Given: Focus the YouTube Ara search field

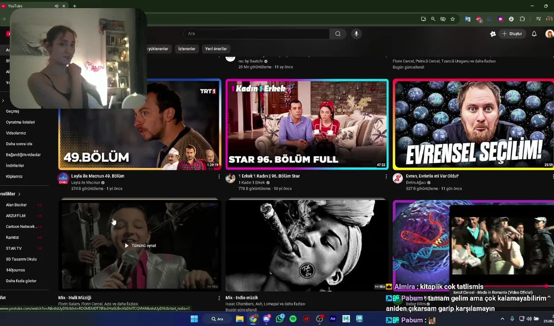Looking at the screenshot, I should (256, 34).
